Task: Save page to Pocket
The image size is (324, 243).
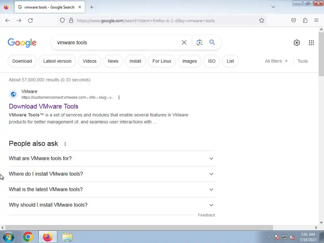Action: click(x=294, y=20)
